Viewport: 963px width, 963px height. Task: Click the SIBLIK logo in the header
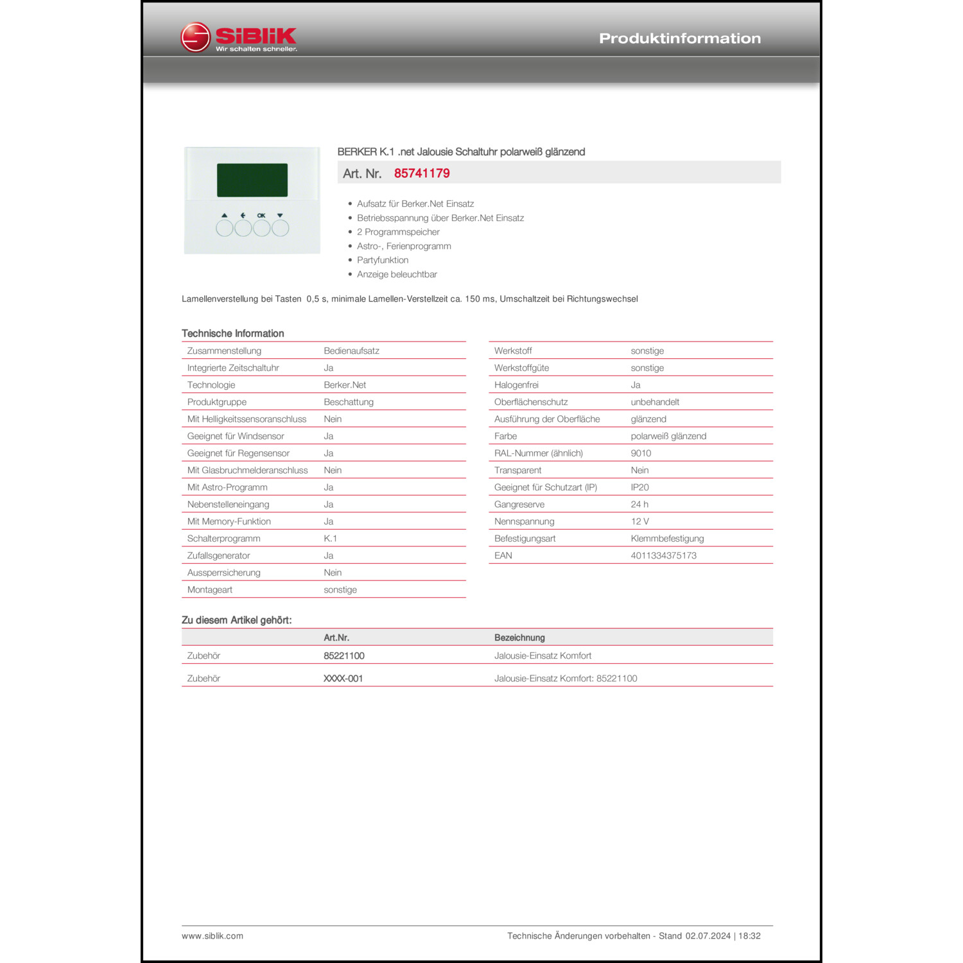239,38
